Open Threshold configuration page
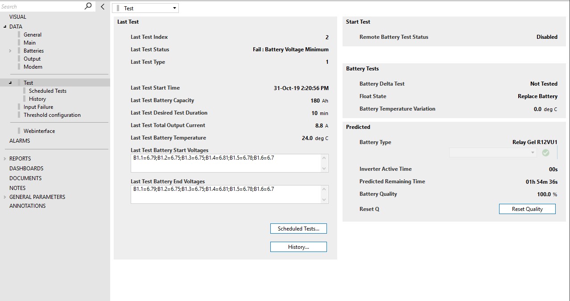The width and height of the screenshot is (570, 301). [52, 115]
